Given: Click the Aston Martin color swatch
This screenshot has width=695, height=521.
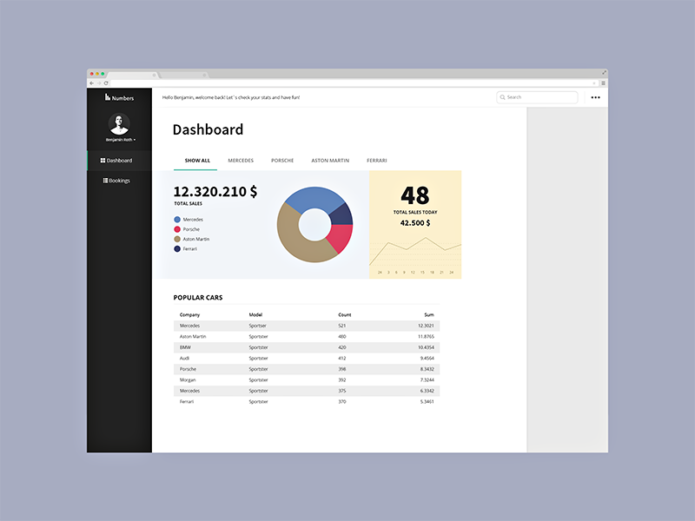Looking at the screenshot, I should pyautogui.click(x=177, y=239).
